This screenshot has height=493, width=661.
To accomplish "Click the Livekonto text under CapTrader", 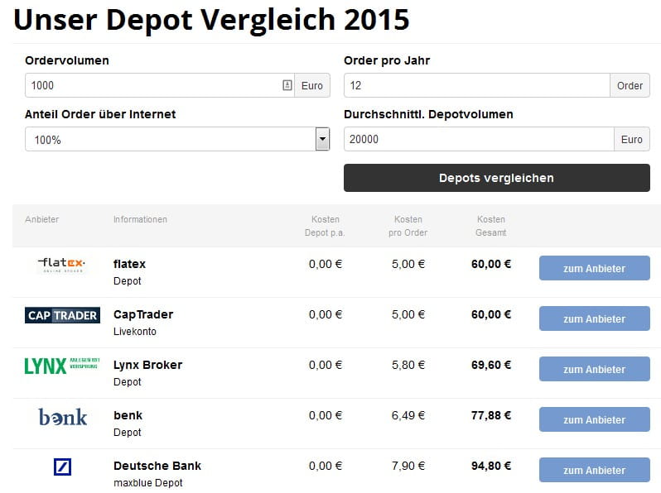I will coord(135,332).
